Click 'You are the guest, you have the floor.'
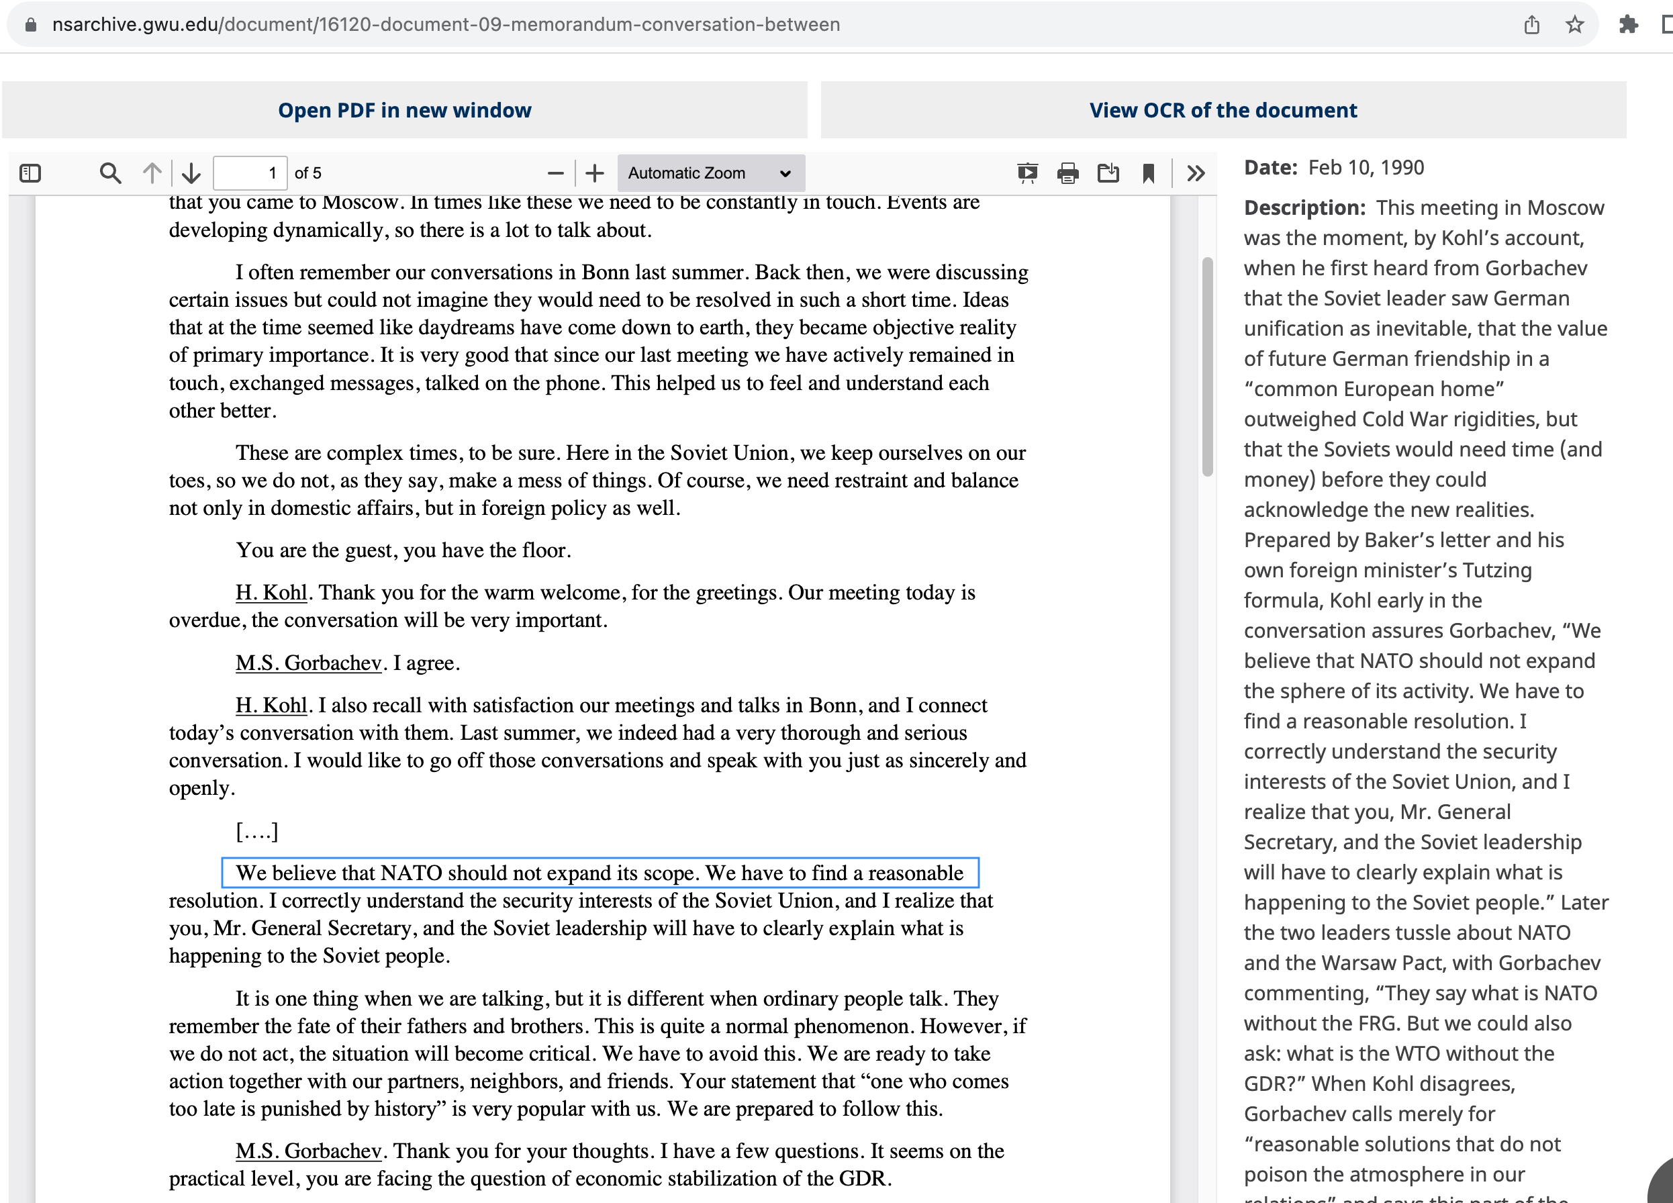The image size is (1673, 1203). point(403,550)
